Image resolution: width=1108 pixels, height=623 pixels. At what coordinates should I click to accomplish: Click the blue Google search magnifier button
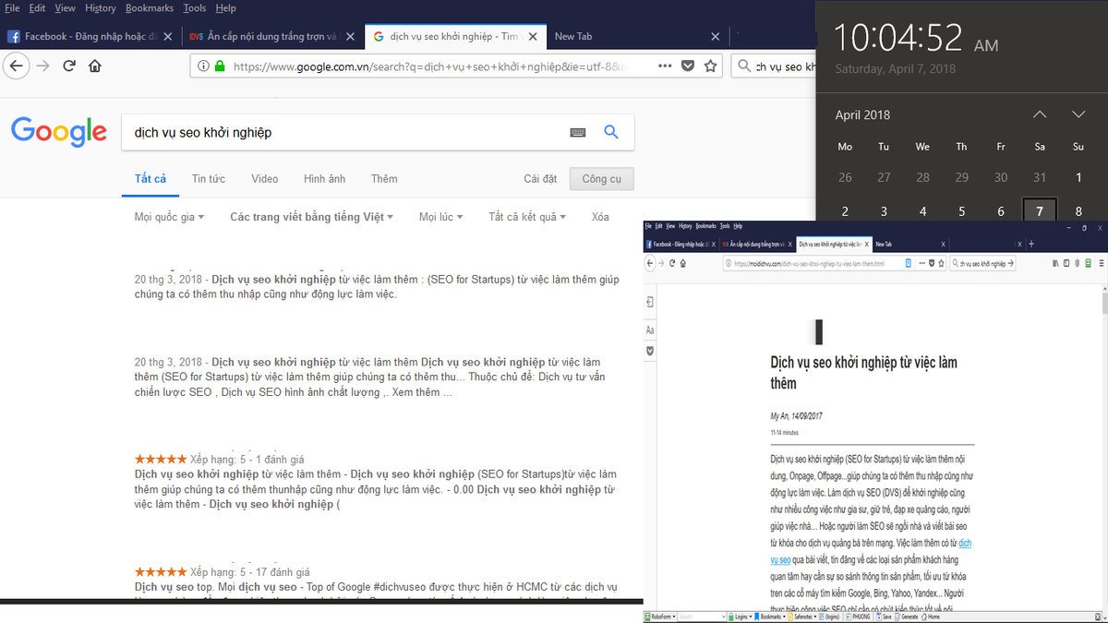coord(611,132)
